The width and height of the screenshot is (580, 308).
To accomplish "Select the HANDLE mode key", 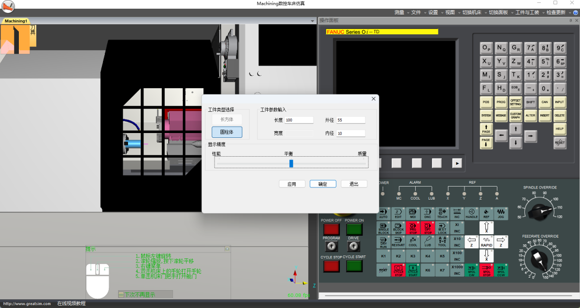I will [471, 214].
